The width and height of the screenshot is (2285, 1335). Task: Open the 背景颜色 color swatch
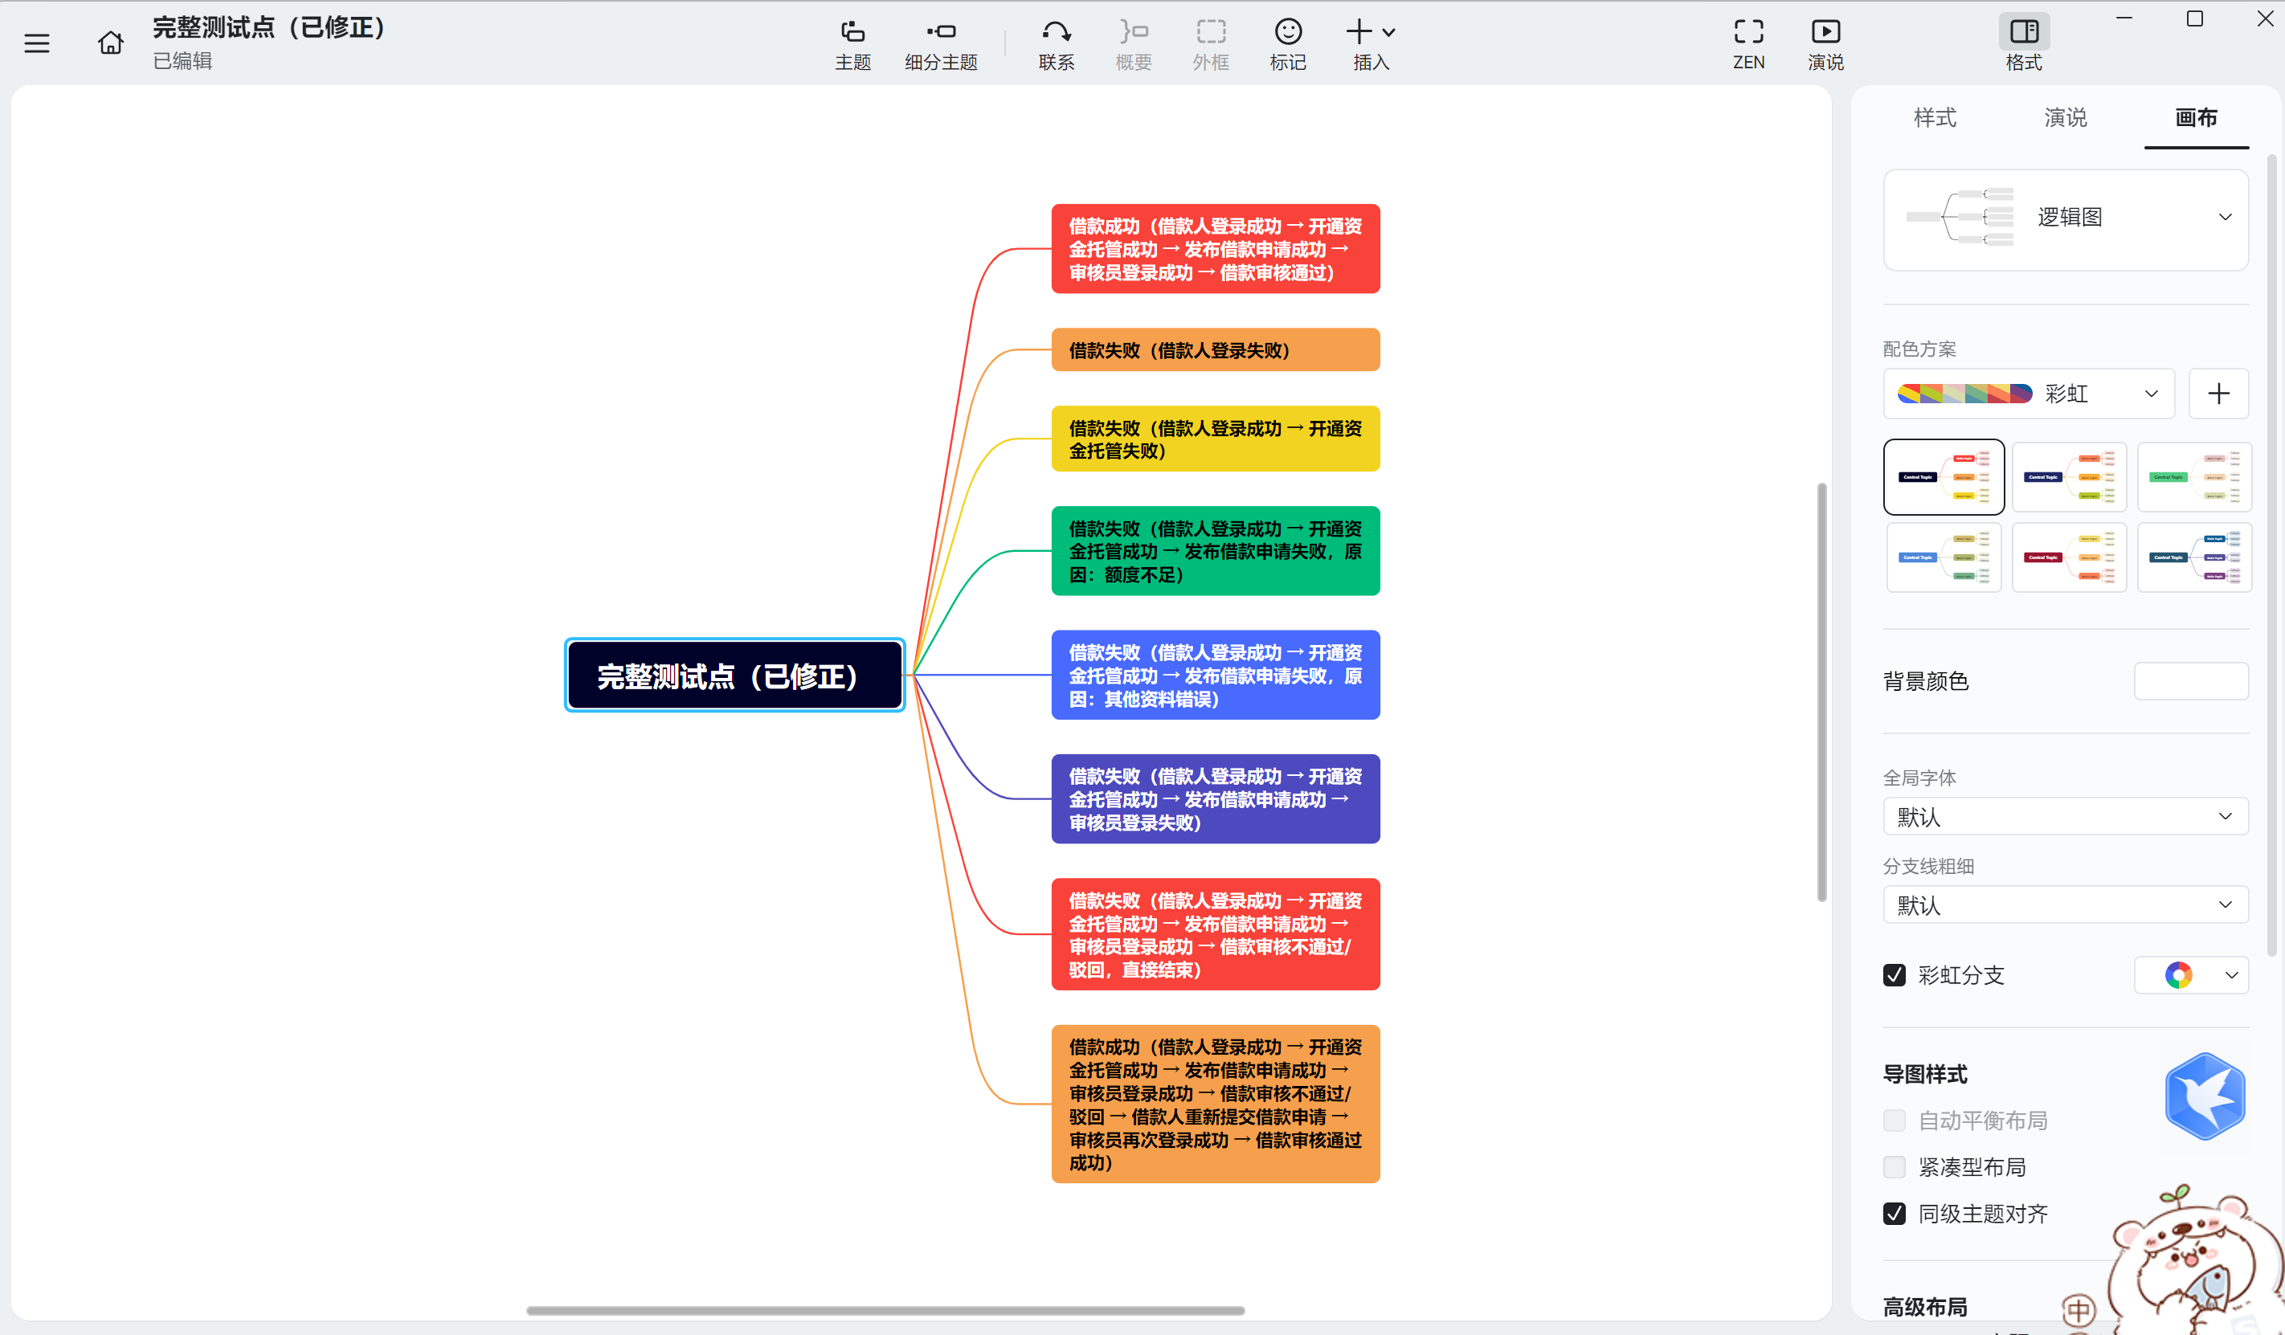(2191, 681)
